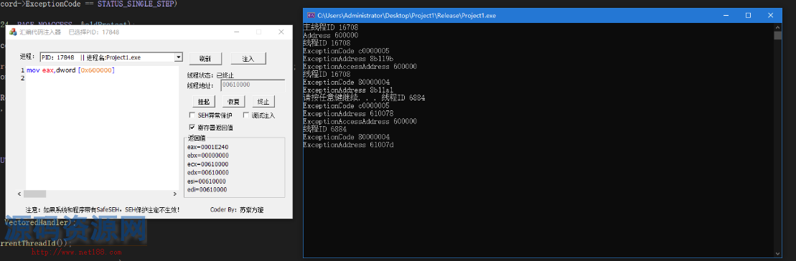Screen dimensions: 796x261
Task: Click the console vertical scrollbar thumb
Action: [x=778, y=35]
